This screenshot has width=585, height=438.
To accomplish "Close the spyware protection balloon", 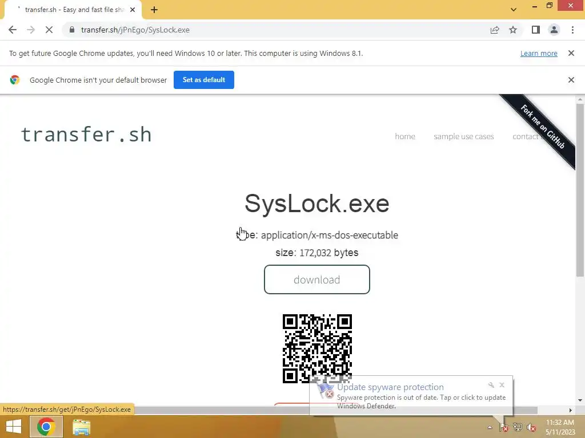I will coord(502,385).
